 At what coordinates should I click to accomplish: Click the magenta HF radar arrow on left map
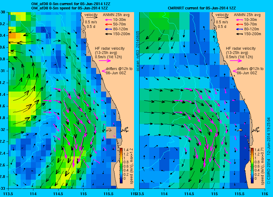(105, 61)
